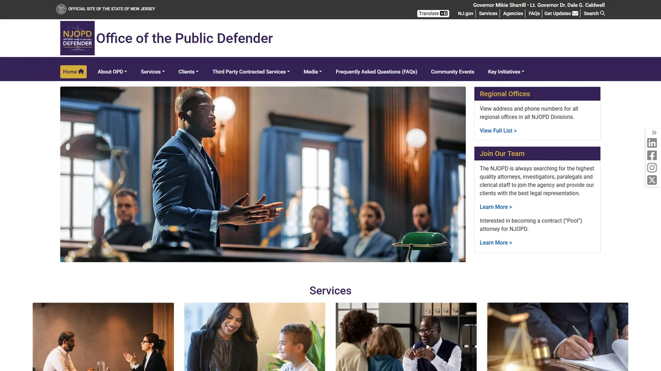
Task: Click the Search magnifier in top bar
Action: tap(594, 13)
